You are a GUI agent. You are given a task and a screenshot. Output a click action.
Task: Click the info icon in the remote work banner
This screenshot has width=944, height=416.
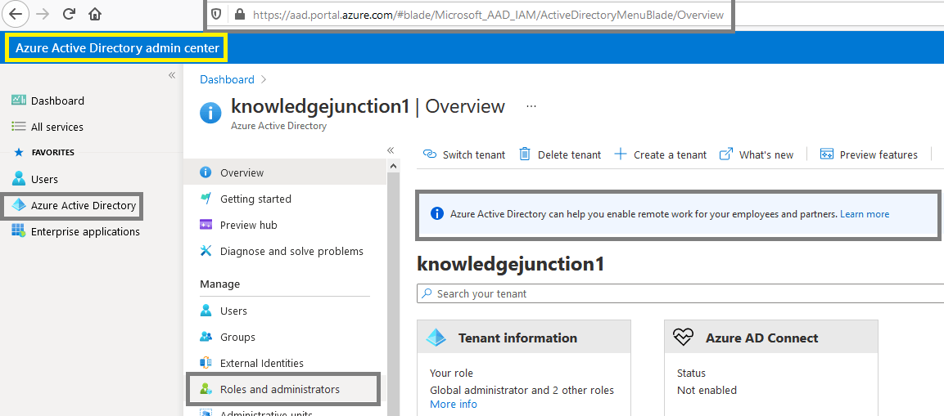437,213
